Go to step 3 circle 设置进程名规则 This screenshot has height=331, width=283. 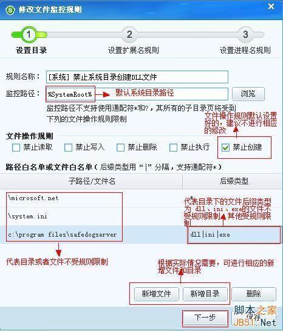coord(245,35)
